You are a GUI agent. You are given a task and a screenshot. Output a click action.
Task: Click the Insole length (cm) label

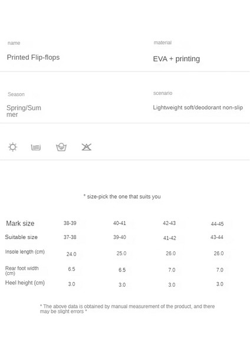coord(25,252)
